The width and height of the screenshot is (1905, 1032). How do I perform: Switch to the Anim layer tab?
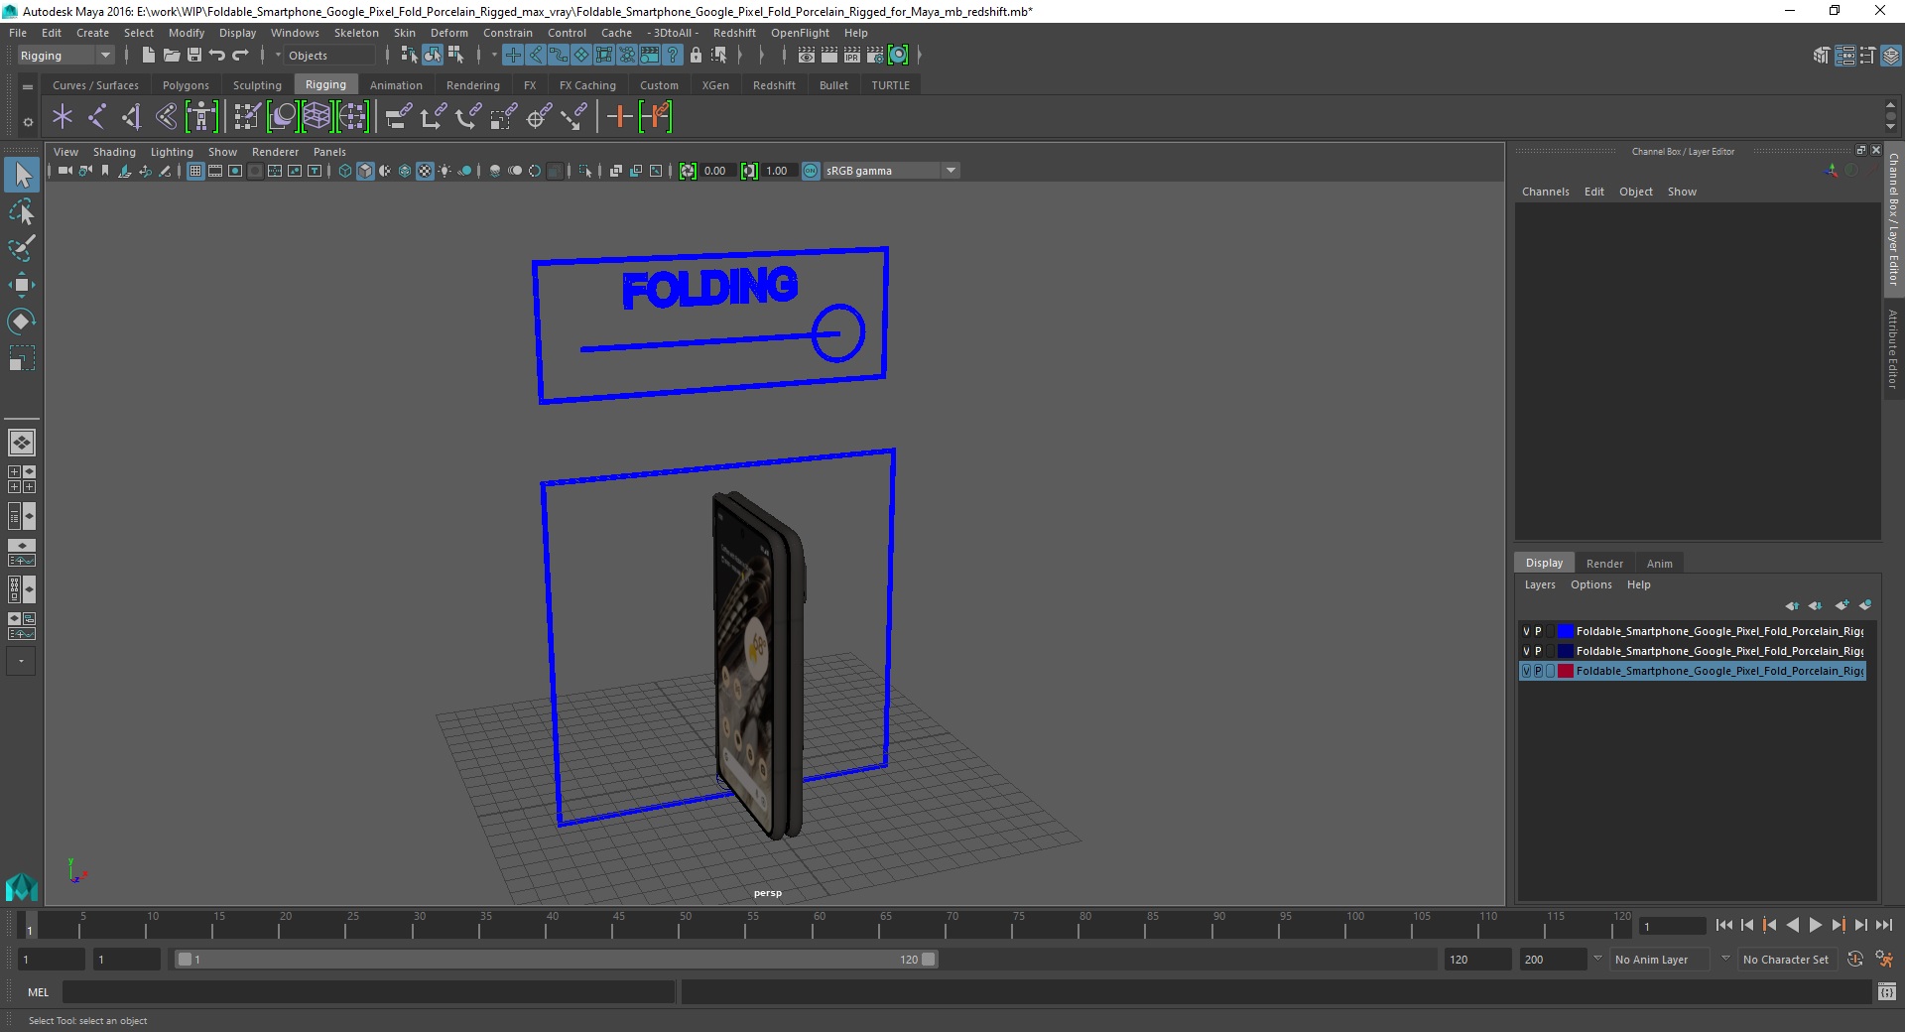1660,564
